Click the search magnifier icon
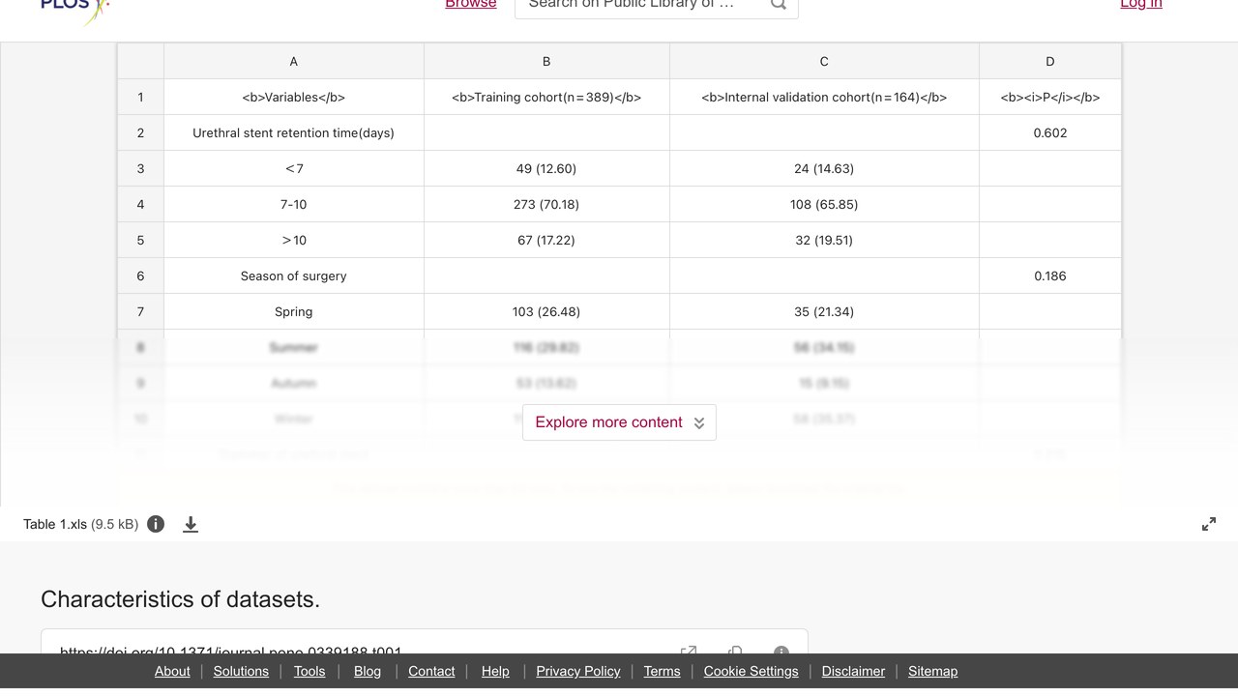Screen dimensions: 1238x696 coord(778,5)
